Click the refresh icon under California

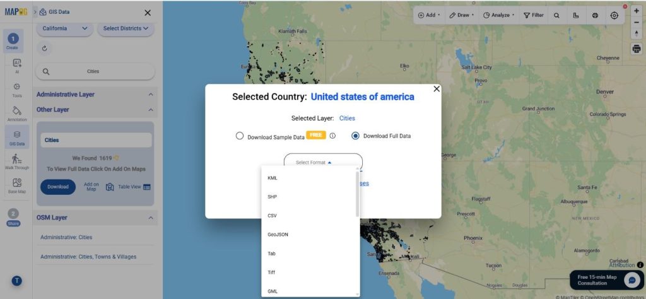click(x=45, y=48)
